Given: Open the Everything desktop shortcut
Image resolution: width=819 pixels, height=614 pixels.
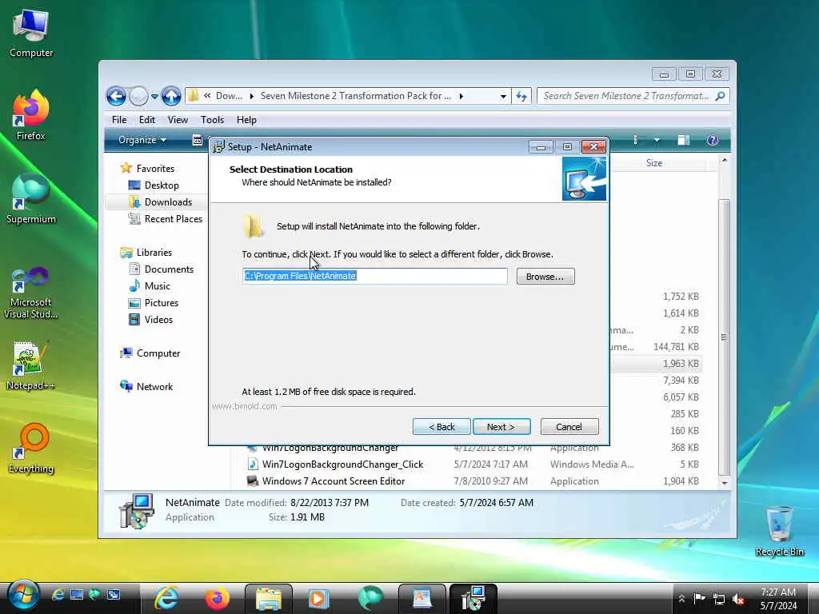Looking at the screenshot, I should [31, 449].
